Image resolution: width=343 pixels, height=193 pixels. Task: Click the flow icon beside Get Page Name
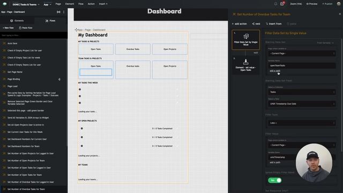click(x=4, y=72)
